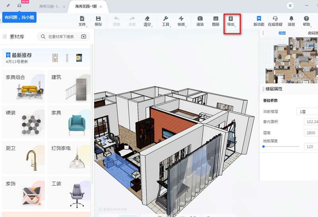Select the active 海秀花园-1期 tab
Image resolution: width=318 pixels, height=217 pixels.
pyautogui.click(x=86, y=6)
